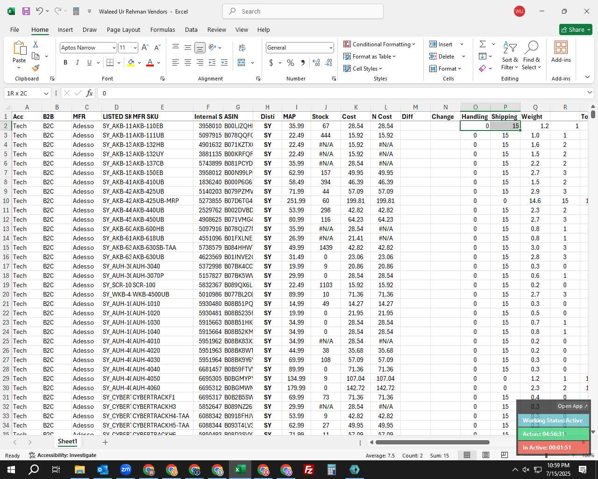The width and height of the screenshot is (598, 479).
Task: Open the Add-ins gallery
Action: click(561, 51)
